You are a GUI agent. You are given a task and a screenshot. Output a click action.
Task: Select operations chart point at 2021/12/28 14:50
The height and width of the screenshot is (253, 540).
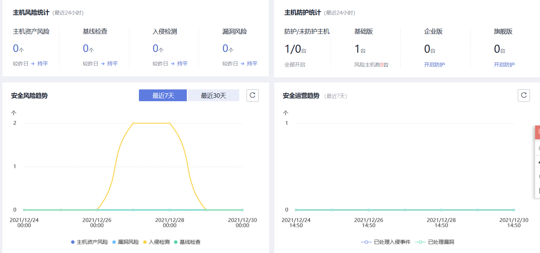click(x=441, y=210)
